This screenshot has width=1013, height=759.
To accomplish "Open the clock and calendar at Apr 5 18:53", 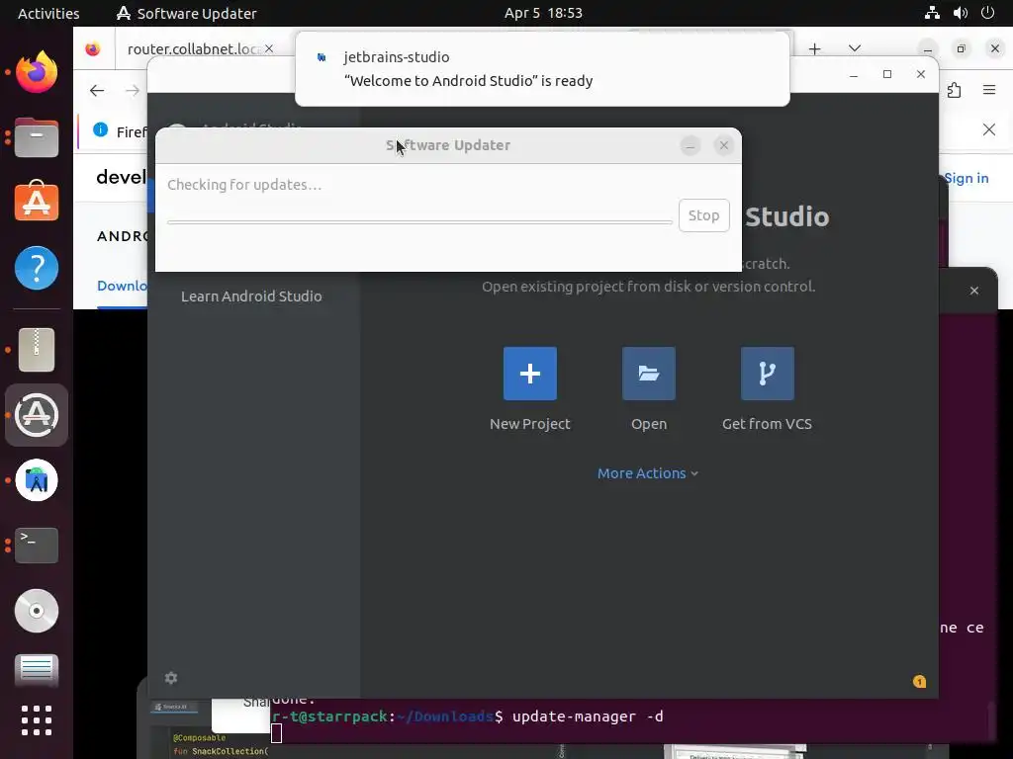I will 543,13.
